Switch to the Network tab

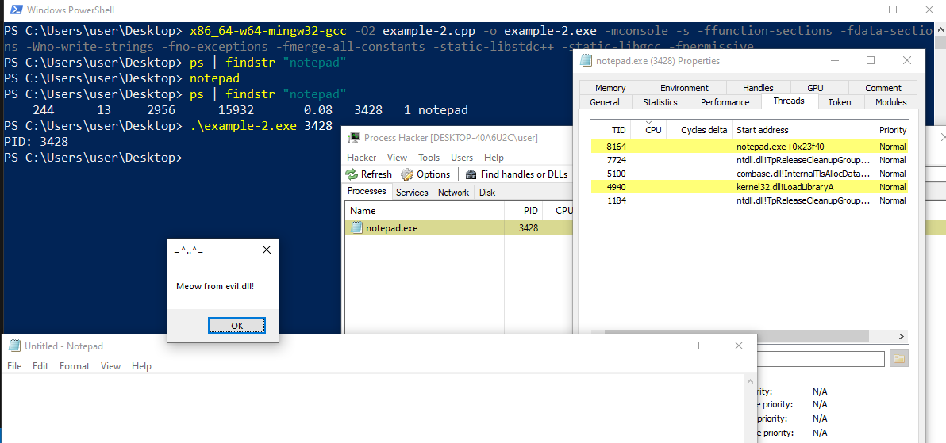(453, 193)
